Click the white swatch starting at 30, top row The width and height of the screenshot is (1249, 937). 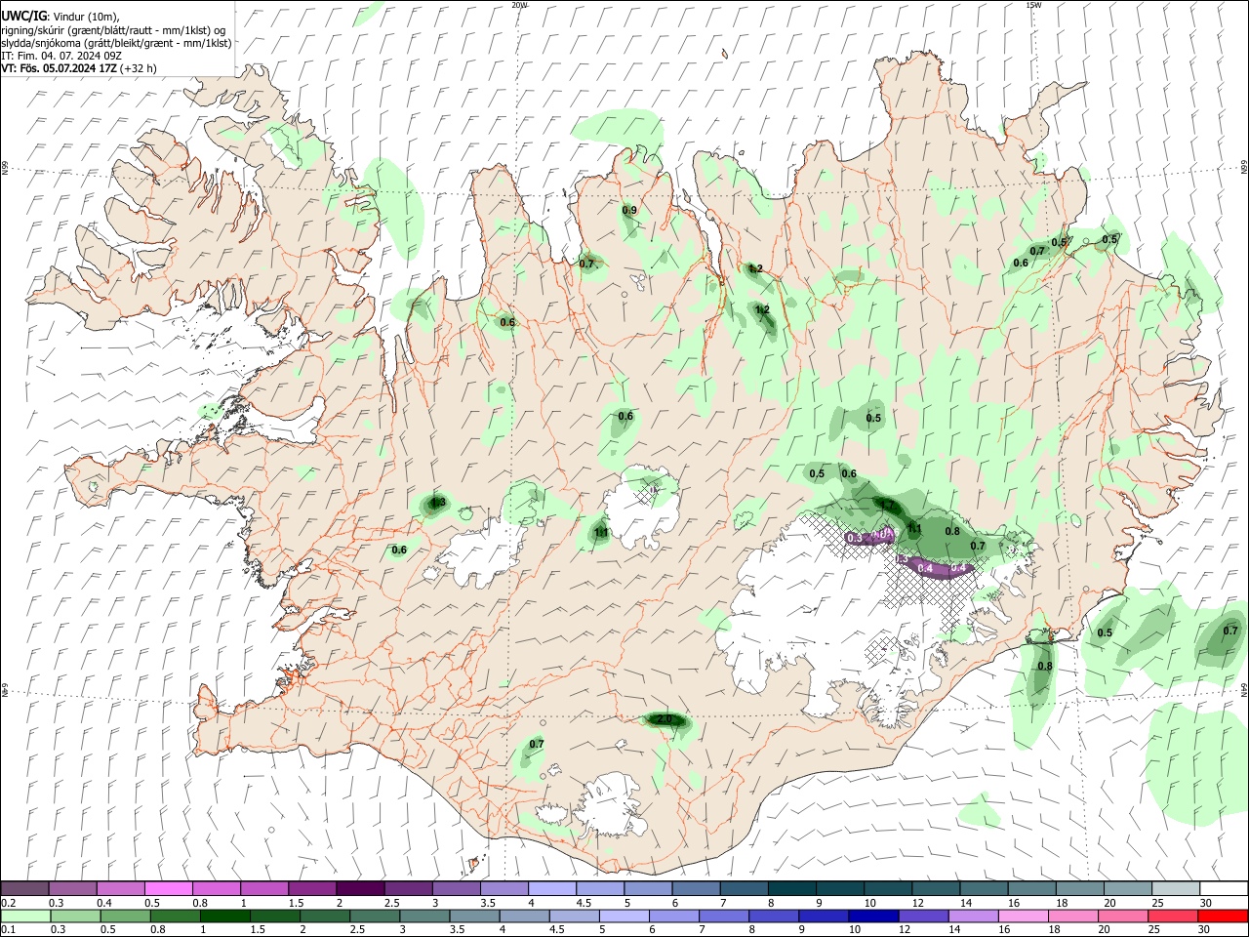pyautogui.click(x=1223, y=888)
